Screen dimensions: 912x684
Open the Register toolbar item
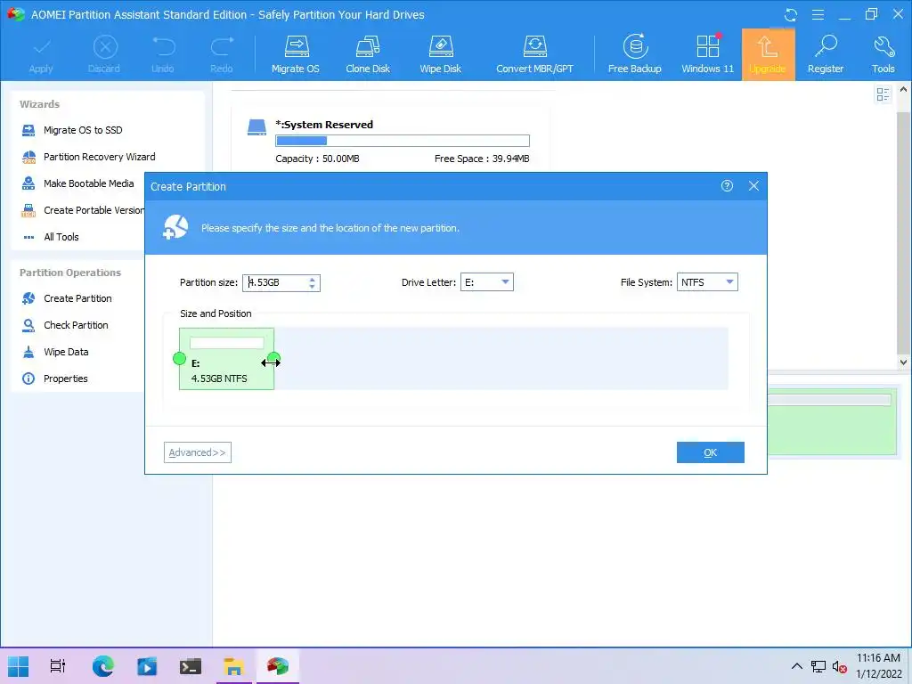click(x=826, y=54)
